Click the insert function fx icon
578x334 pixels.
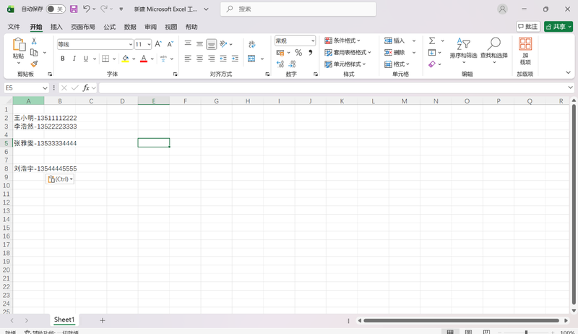86,87
